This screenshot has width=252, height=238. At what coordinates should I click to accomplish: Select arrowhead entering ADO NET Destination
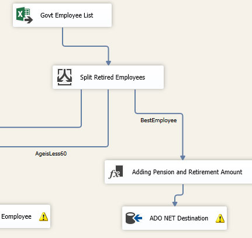tap(175, 204)
